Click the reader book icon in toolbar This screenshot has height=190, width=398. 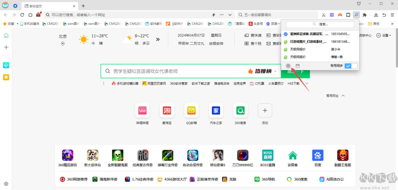coord(348,15)
